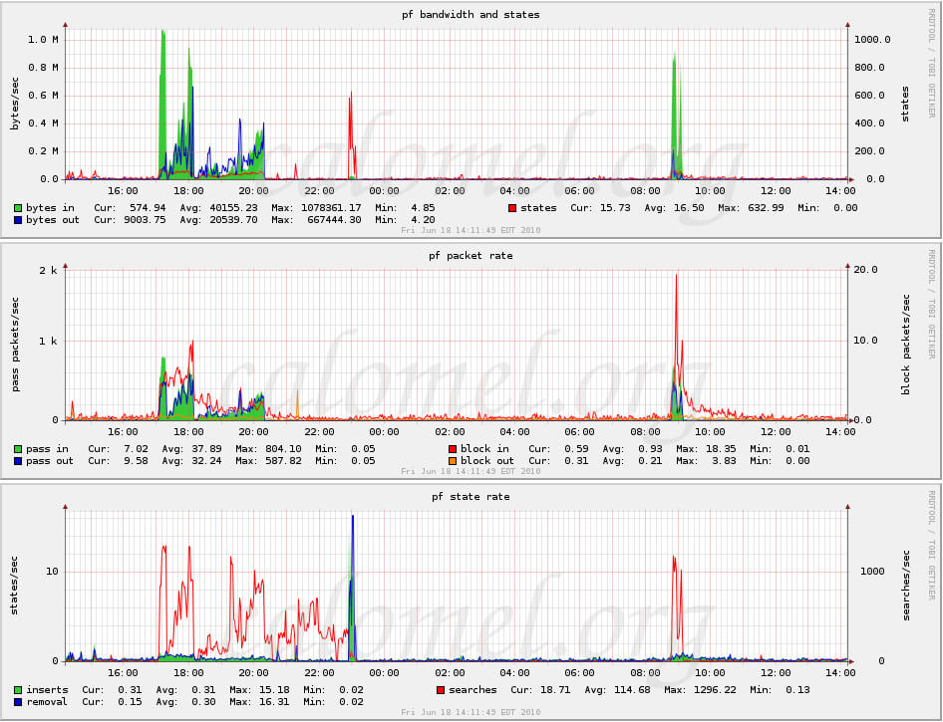This screenshot has width=943, height=722.
Task: Click the 20.0 tick on packet rate graph
Action: click(x=865, y=270)
